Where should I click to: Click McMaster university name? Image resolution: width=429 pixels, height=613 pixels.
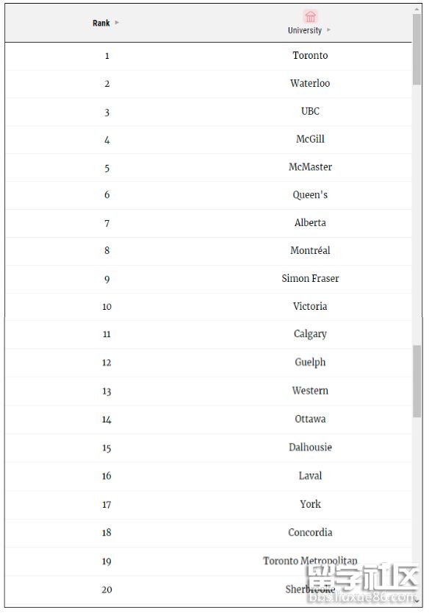pos(310,167)
